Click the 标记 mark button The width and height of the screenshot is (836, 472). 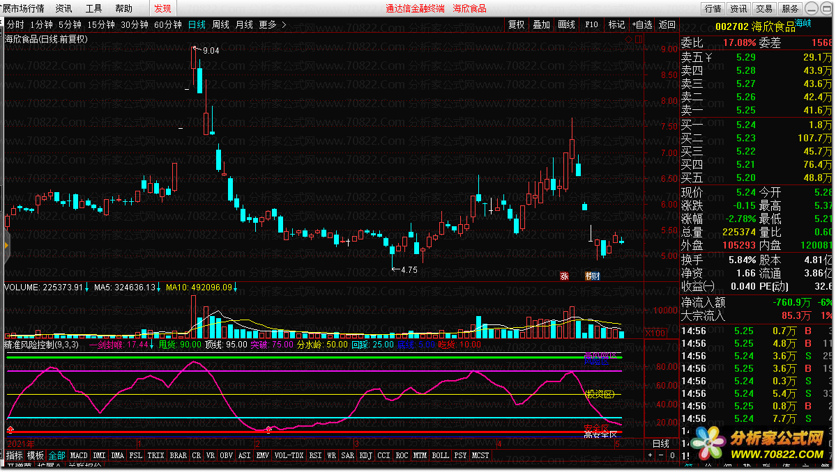point(616,24)
